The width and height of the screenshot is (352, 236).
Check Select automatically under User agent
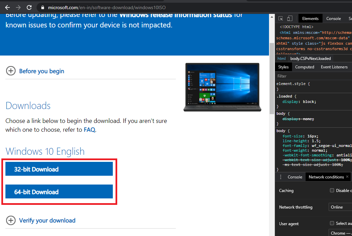332,223
